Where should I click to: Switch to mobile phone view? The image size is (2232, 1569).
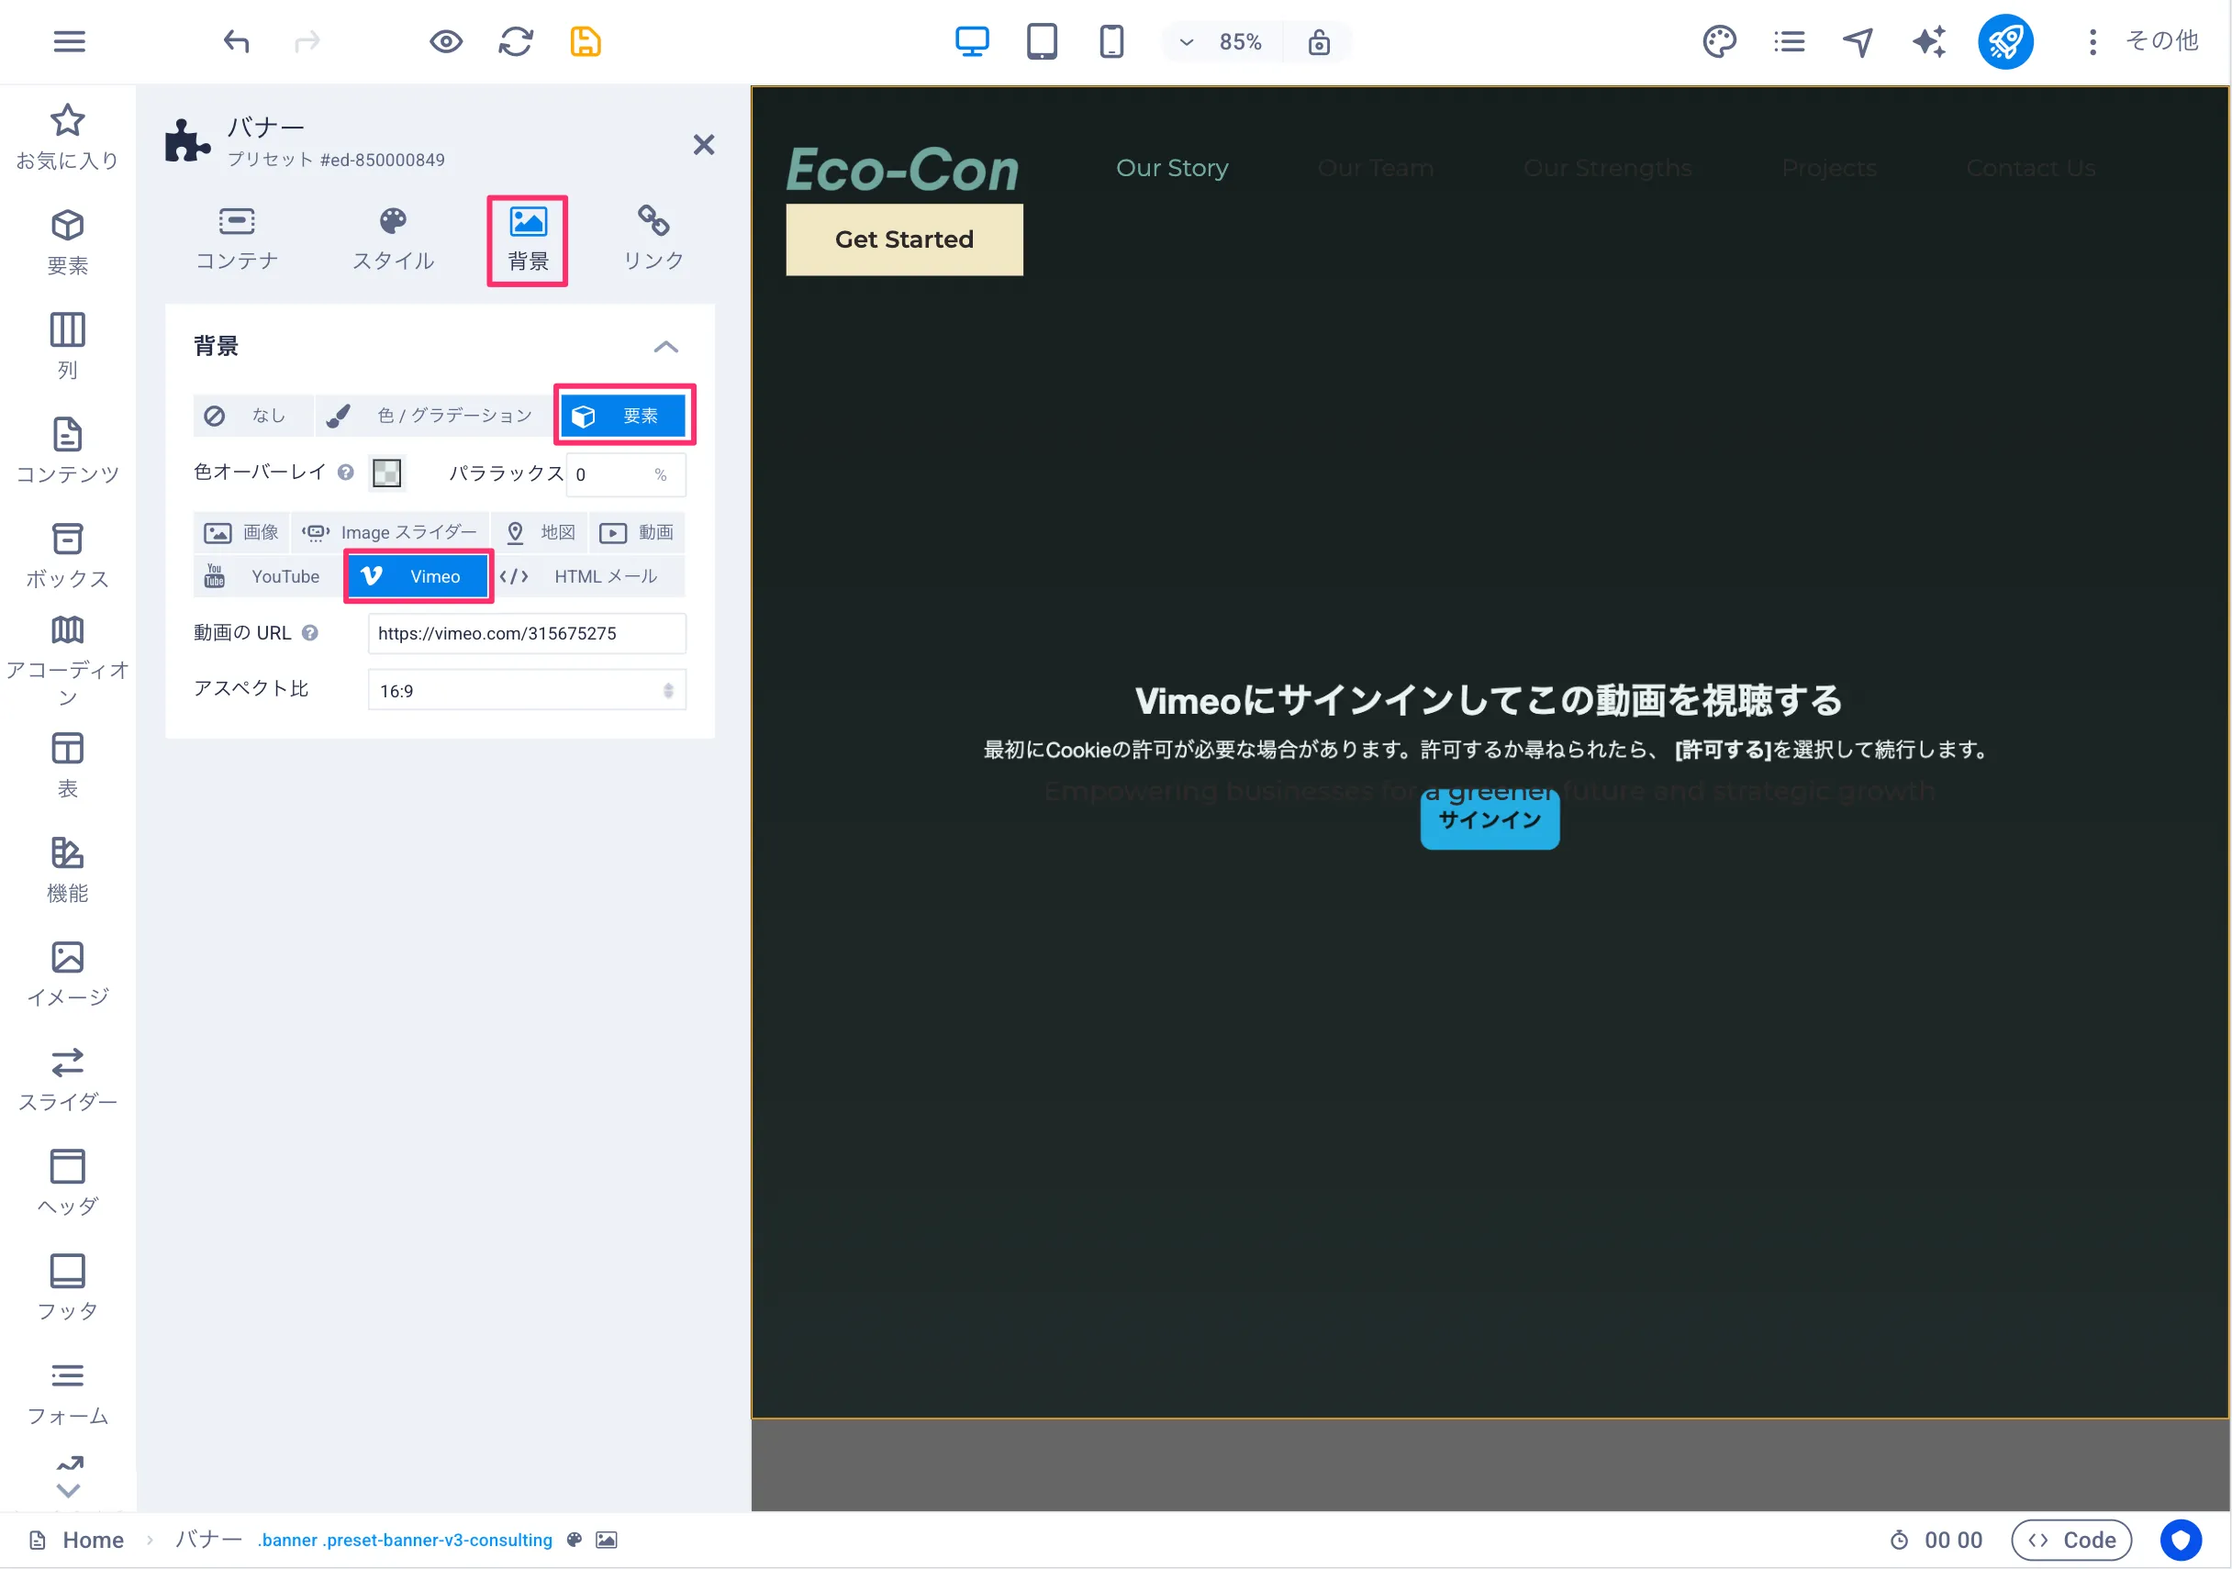click(x=1111, y=42)
